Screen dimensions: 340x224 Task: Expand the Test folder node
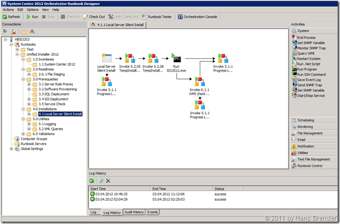17,49
